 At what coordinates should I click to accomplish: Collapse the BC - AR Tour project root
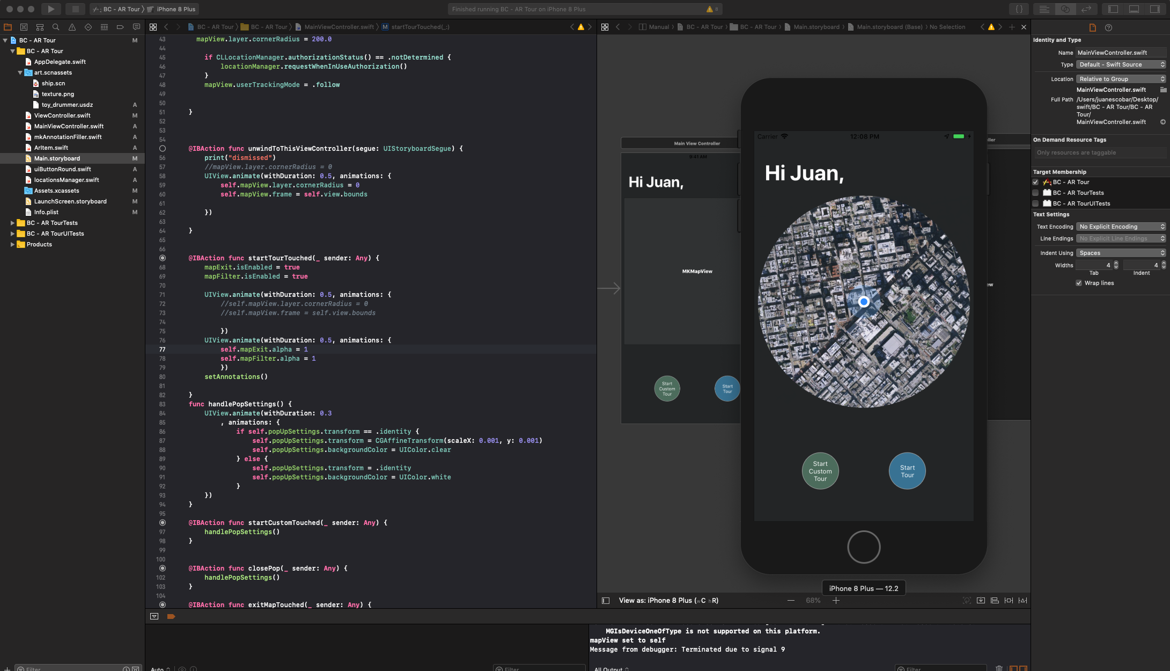(5, 40)
